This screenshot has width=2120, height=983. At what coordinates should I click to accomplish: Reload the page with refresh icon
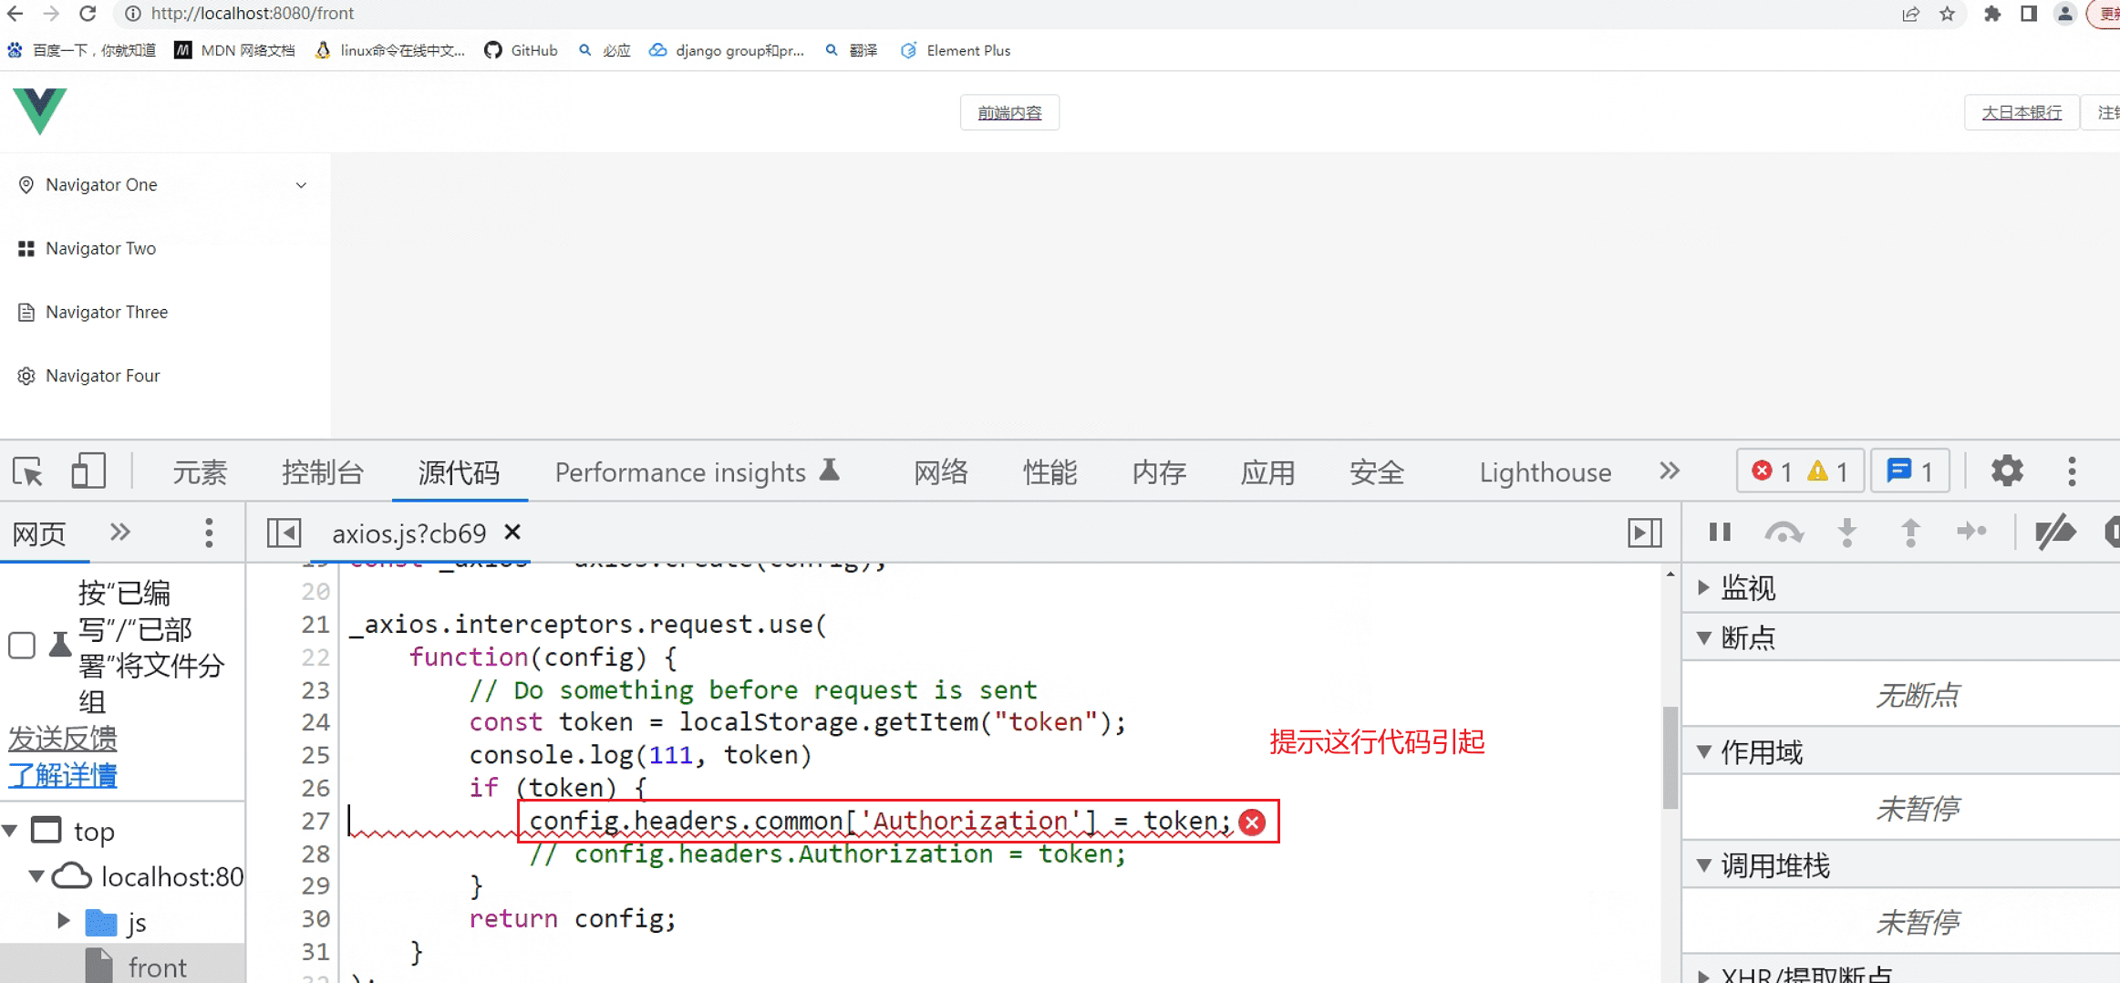point(88,13)
